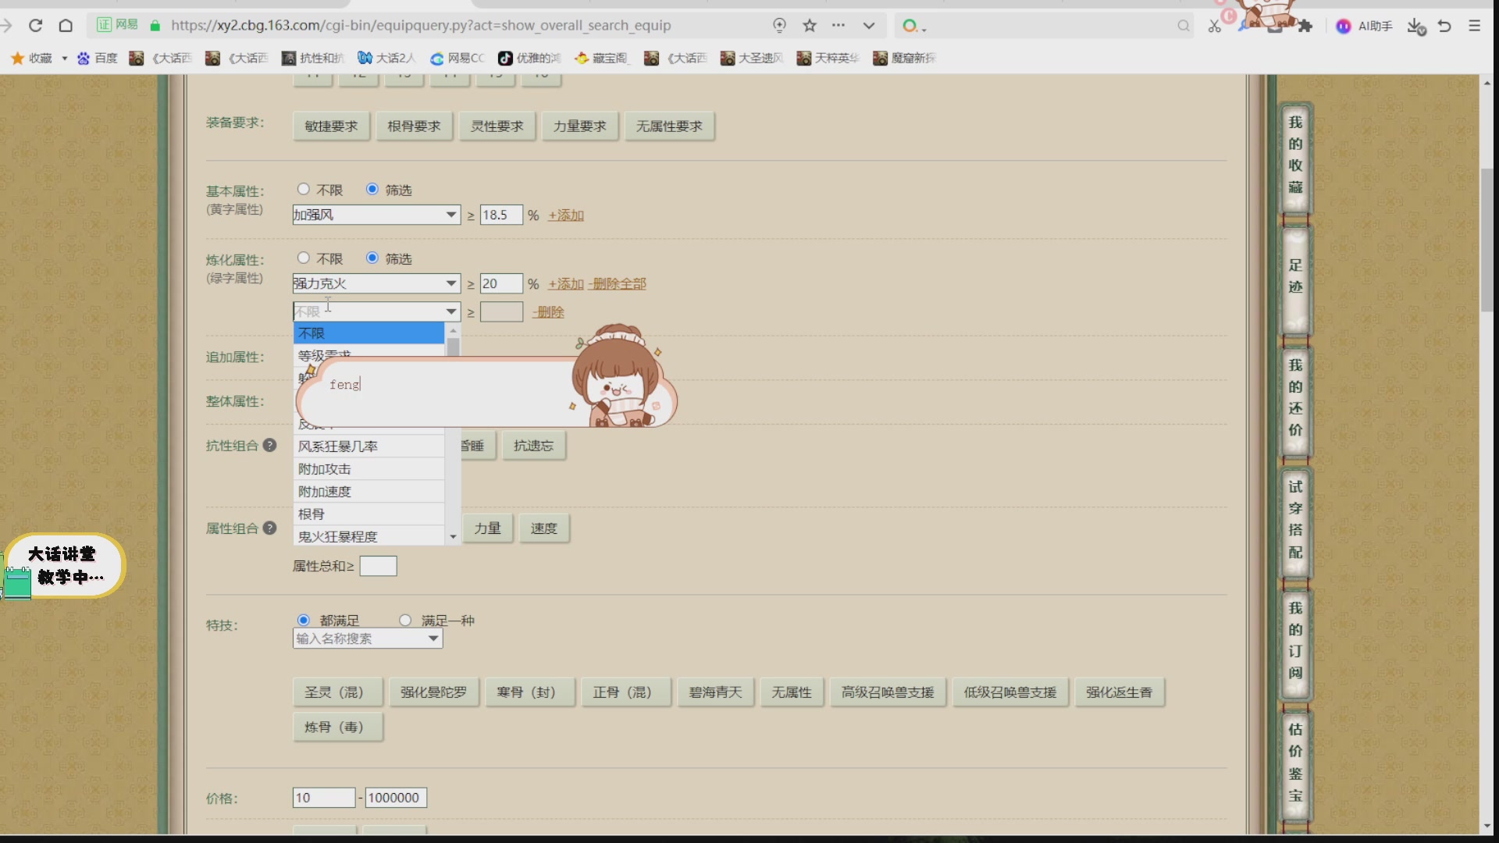The width and height of the screenshot is (1499, 843).
Task: Choose 附加速度 in the dropdown list
Action: (369, 492)
